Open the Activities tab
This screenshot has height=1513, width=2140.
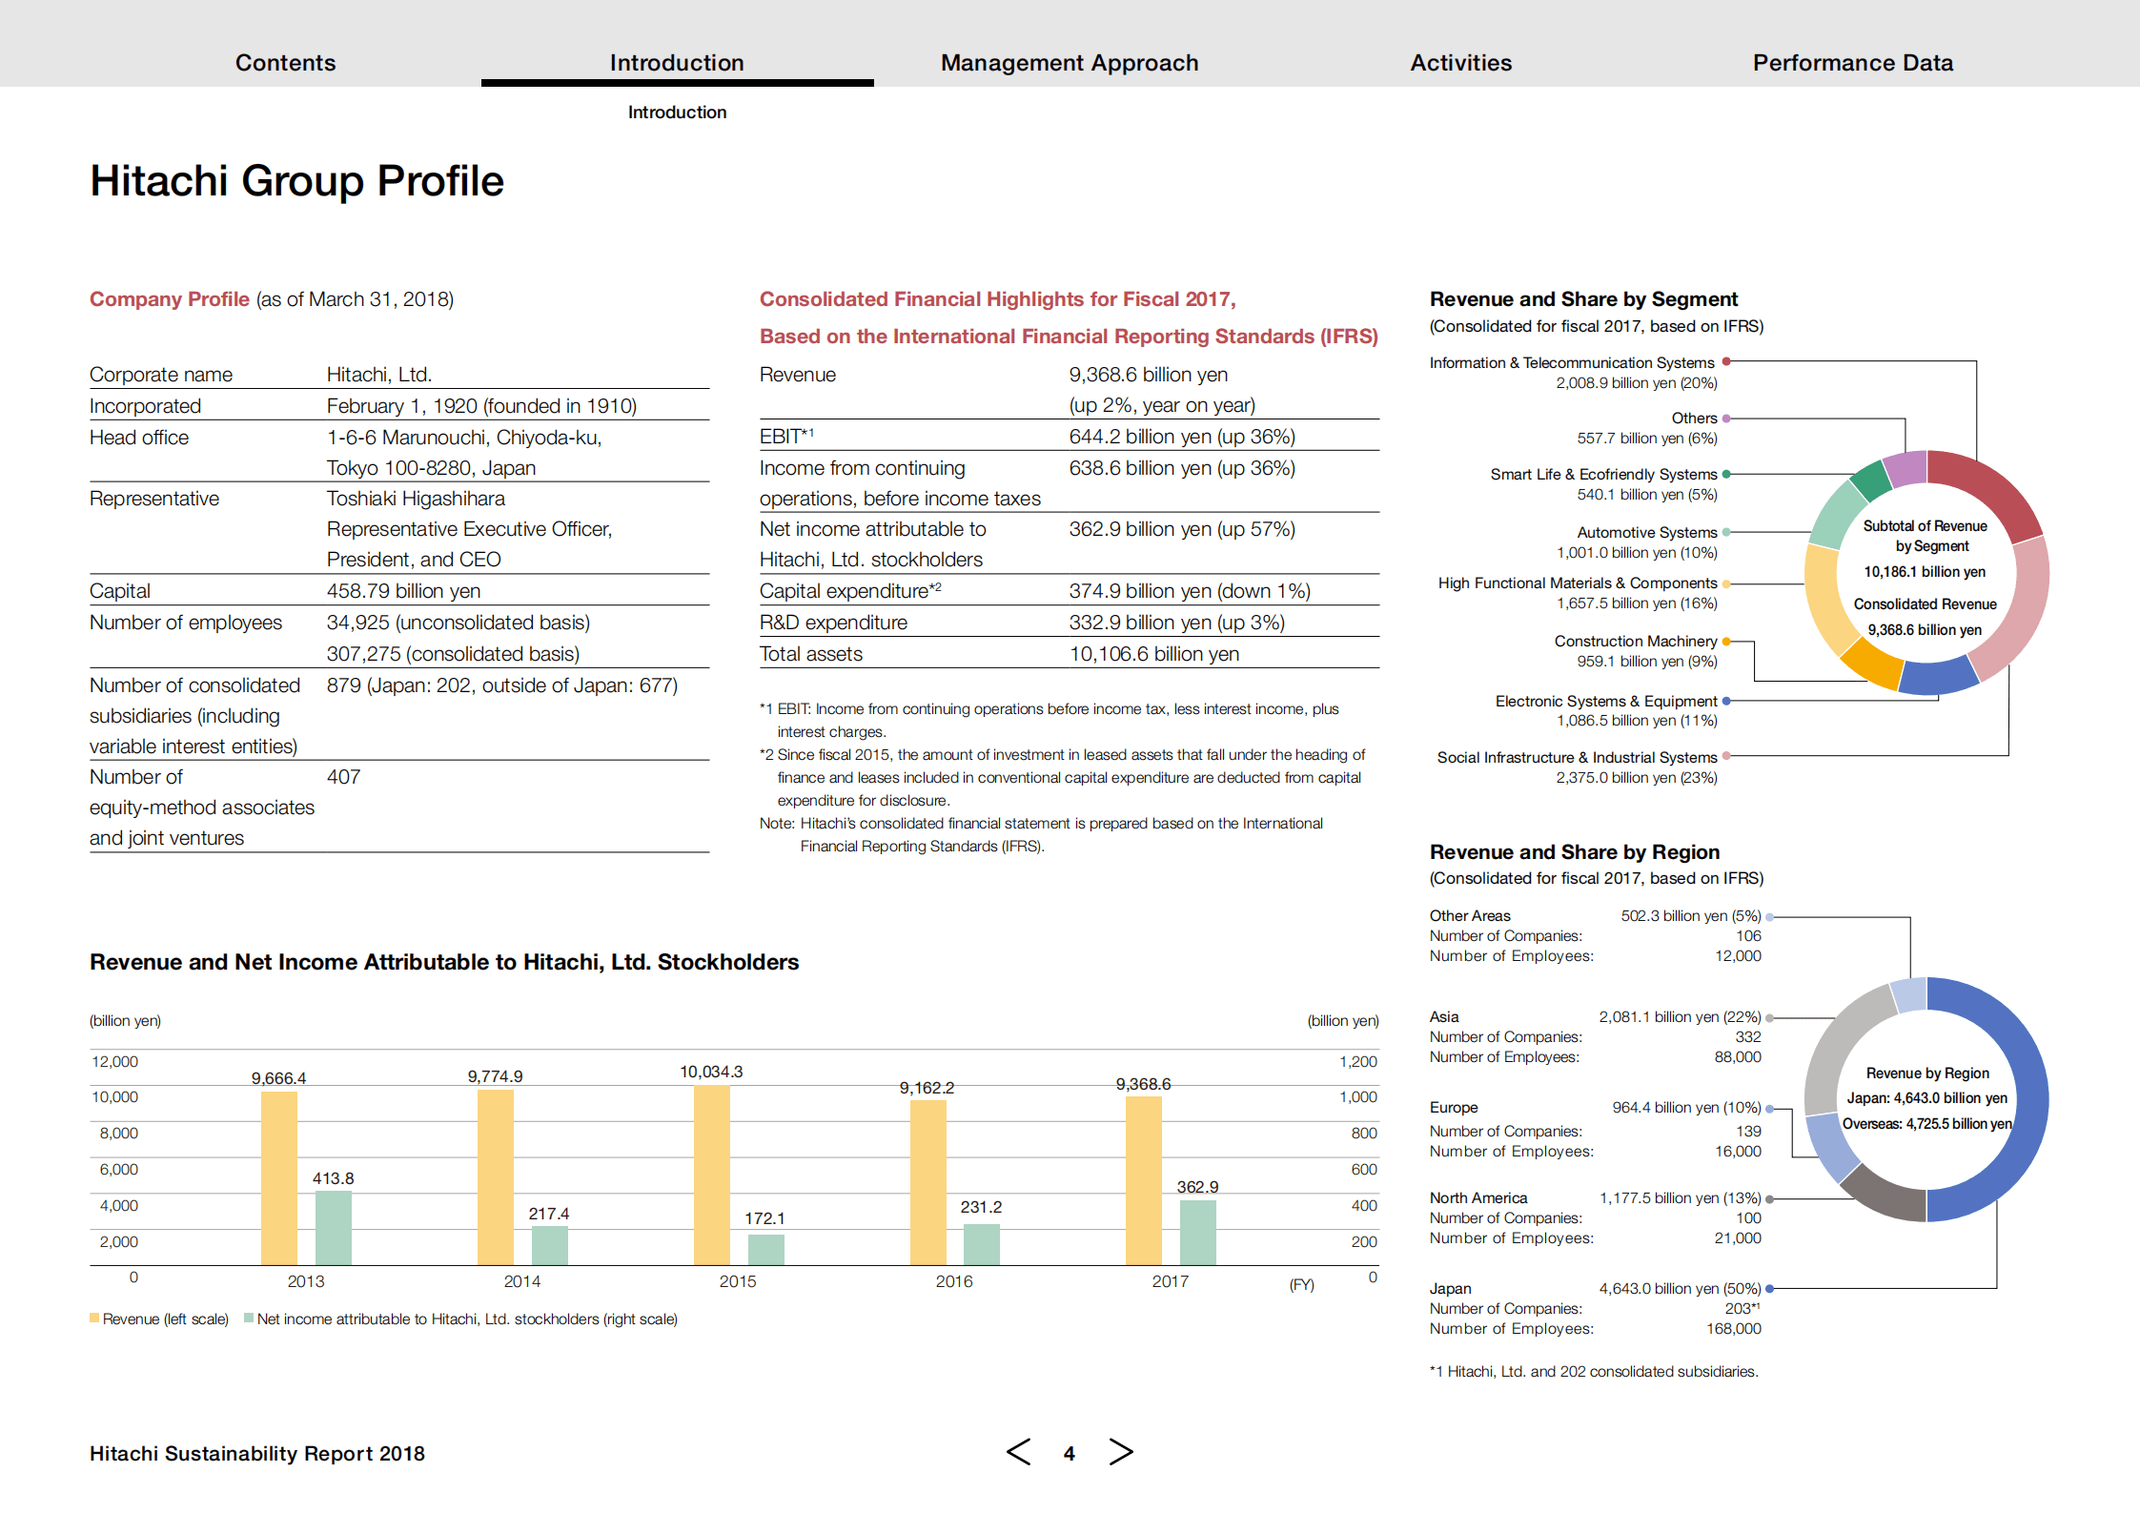1460,63
